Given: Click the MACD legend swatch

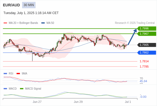Looking at the screenshot, I should tap(5, 89).
